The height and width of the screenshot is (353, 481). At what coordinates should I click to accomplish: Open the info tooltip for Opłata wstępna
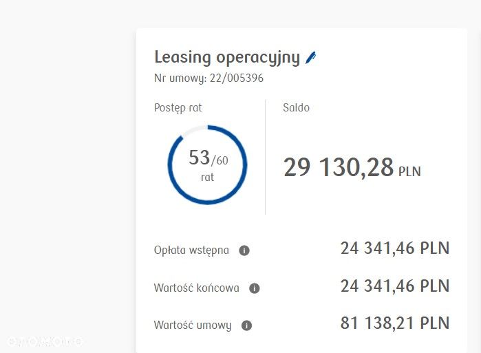coord(244,250)
